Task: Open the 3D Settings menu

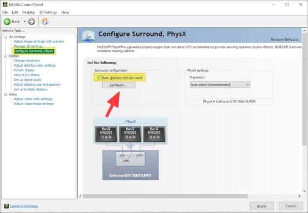Action: click(48, 12)
